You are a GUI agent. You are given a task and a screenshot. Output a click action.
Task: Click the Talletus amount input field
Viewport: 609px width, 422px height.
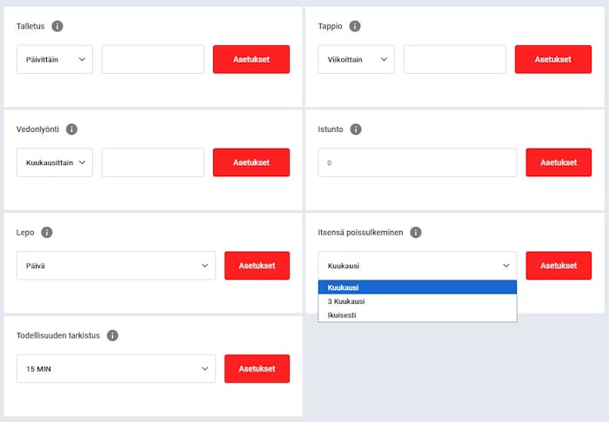[x=153, y=60]
